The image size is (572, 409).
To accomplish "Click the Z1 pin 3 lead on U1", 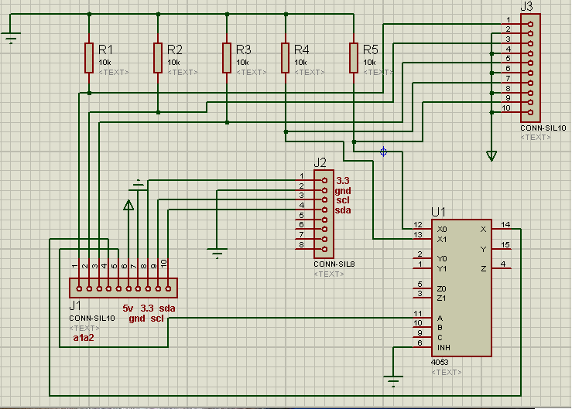I will point(422,298).
